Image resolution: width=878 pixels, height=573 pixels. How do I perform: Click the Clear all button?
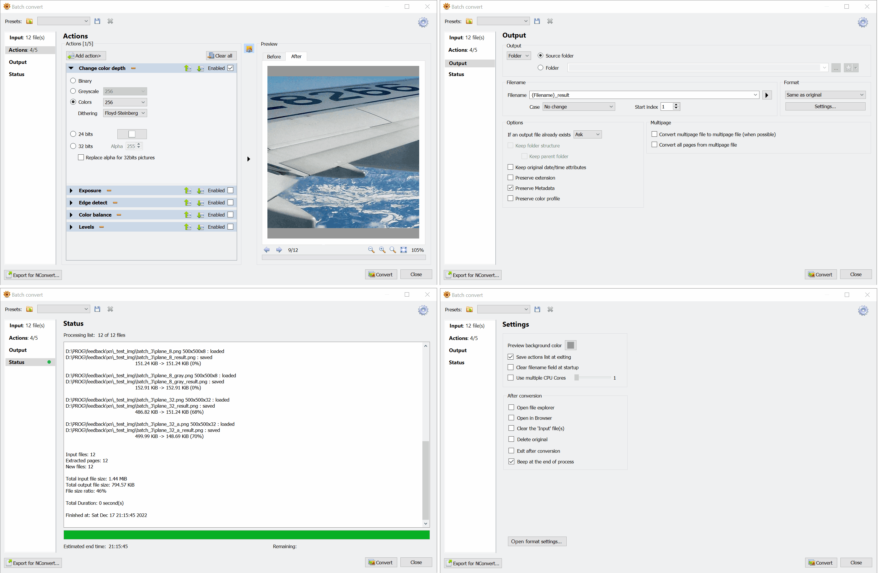tap(221, 56)
